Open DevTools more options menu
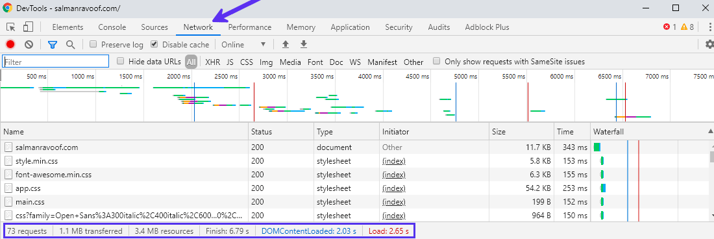714x239 pixels. click(x=710, y=27)
